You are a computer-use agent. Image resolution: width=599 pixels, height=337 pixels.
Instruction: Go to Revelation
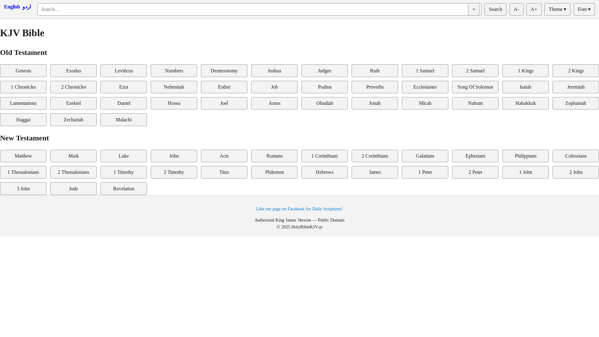(x=124, y=189)
